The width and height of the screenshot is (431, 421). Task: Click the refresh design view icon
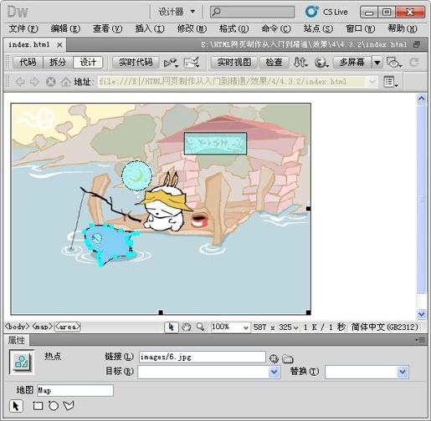click(x=414, y=62)
